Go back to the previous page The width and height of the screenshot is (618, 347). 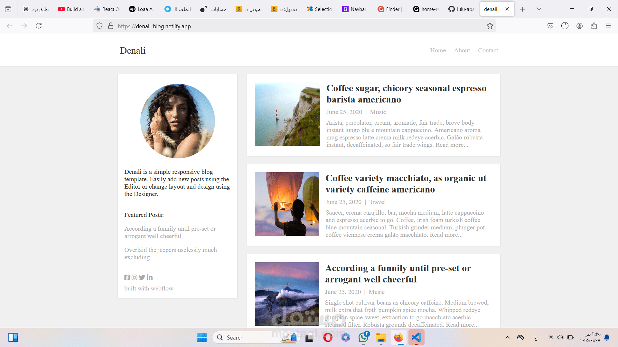(x=10, y=26)
